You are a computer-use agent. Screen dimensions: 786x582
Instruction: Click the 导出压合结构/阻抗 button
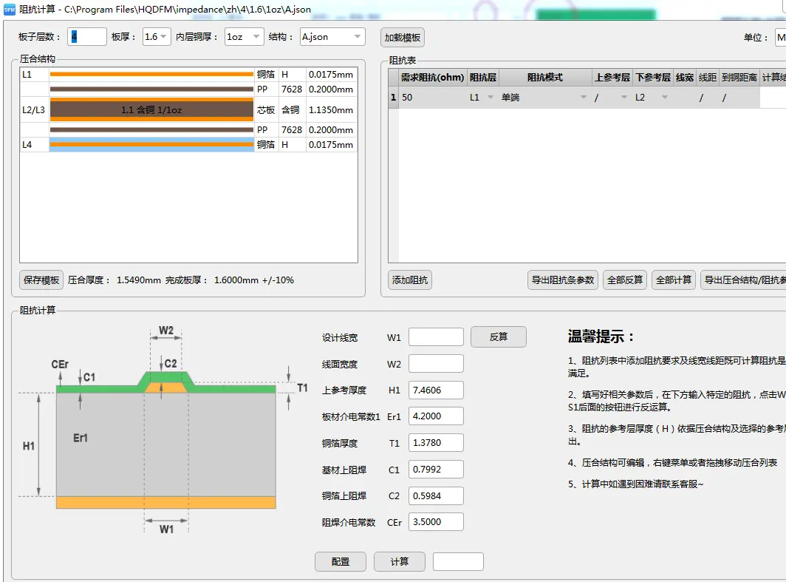(743, 280)
